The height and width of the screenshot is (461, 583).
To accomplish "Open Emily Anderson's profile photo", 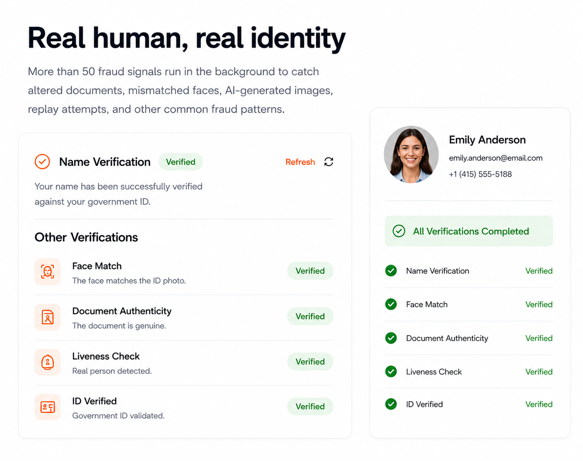I will 411,154.
